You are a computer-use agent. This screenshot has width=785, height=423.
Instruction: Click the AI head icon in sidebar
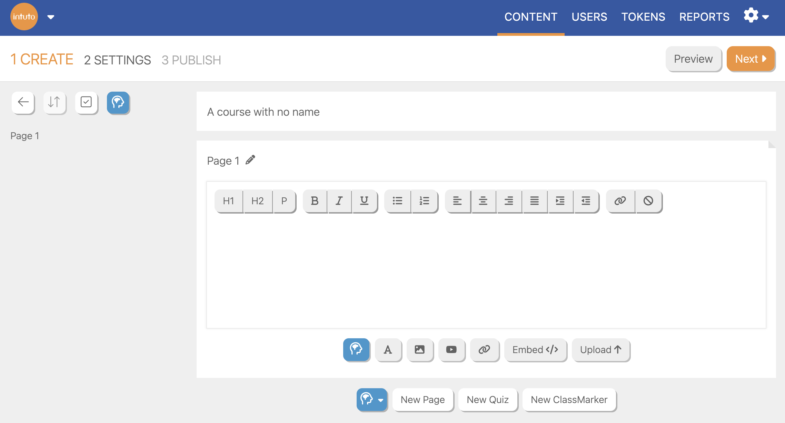[x=118, y=102]
